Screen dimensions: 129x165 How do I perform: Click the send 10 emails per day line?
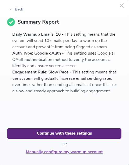(60, 41)
